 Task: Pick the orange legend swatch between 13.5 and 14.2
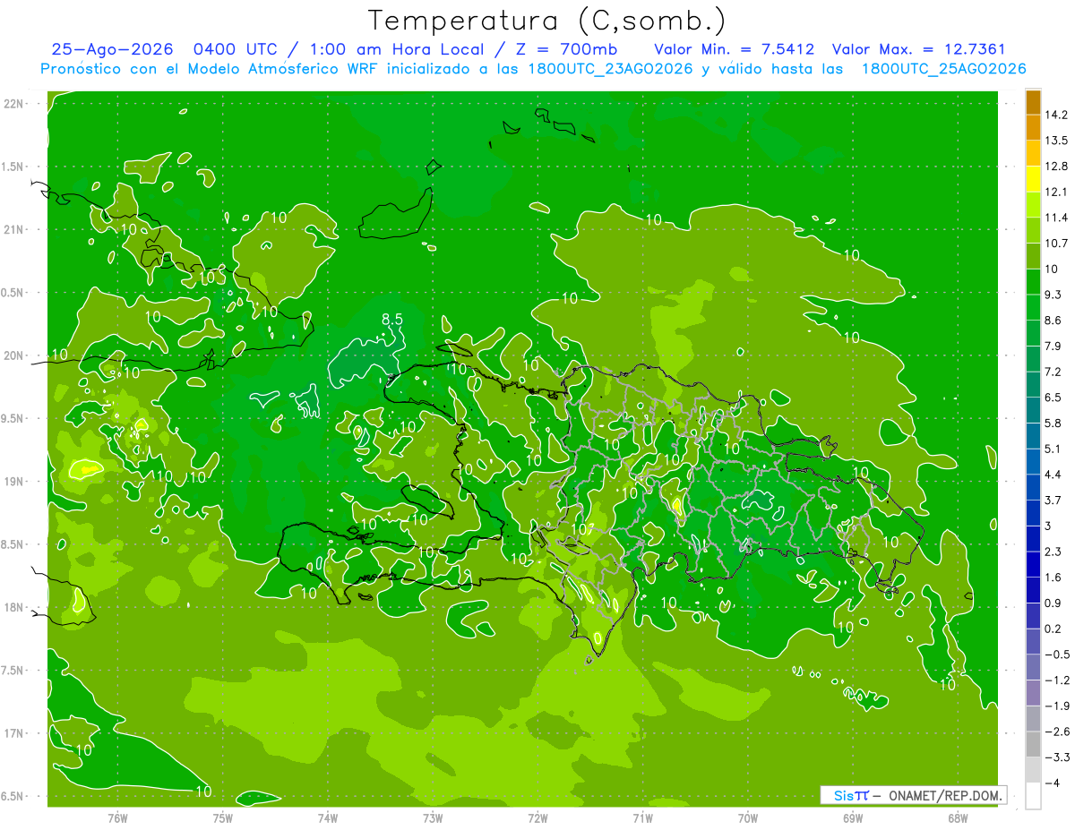pyautogui.click(x=1032, y=128)
